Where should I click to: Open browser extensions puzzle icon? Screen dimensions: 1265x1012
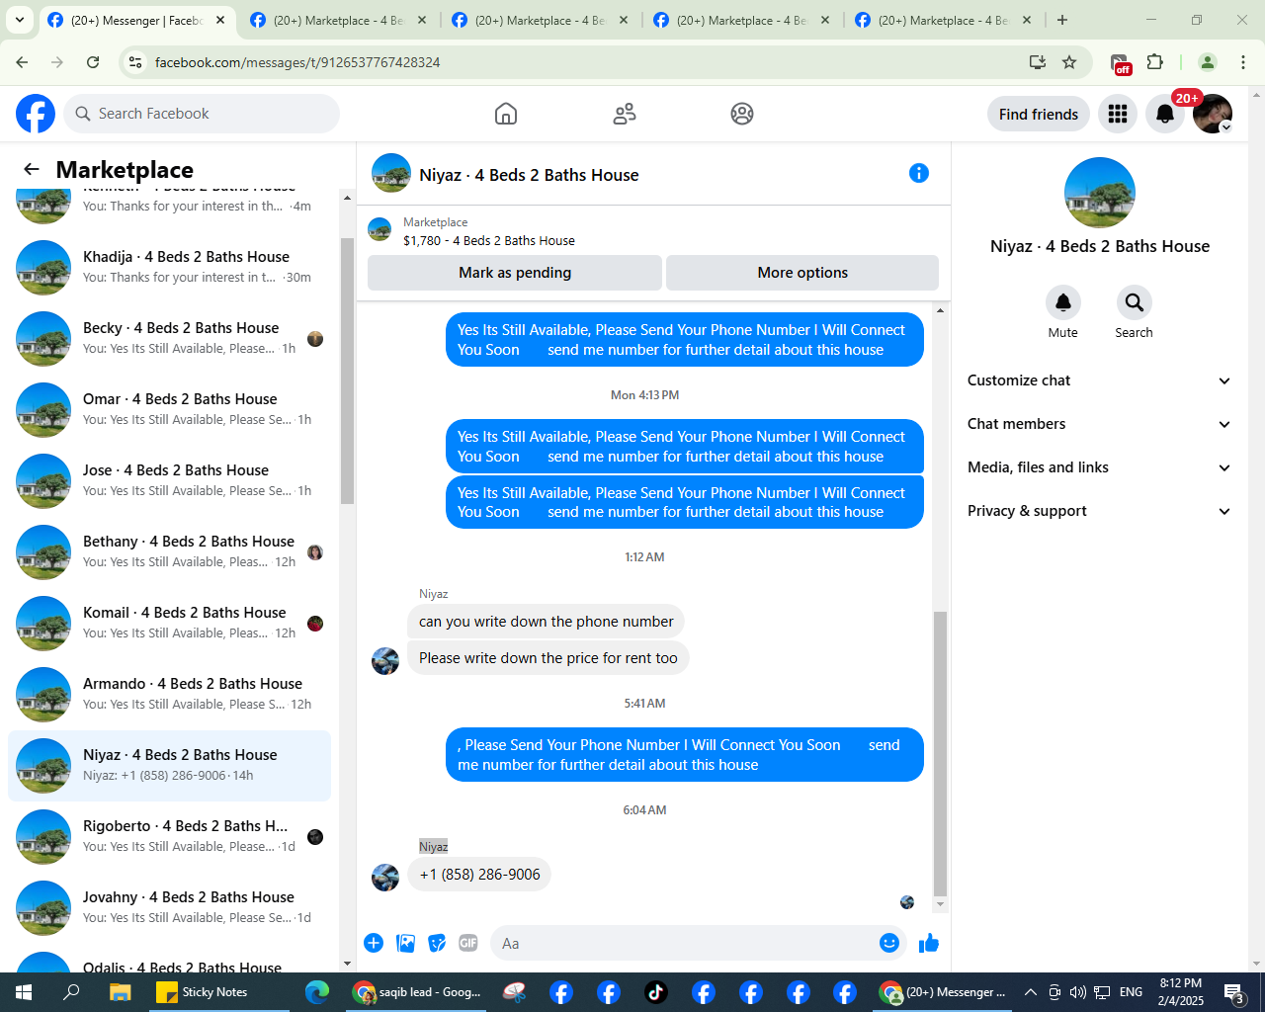[1154, 62]
